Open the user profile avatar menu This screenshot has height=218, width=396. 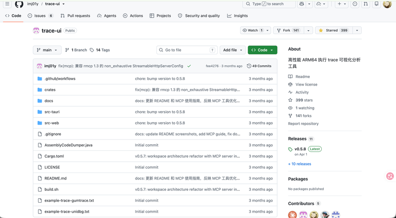click(387, 4)
